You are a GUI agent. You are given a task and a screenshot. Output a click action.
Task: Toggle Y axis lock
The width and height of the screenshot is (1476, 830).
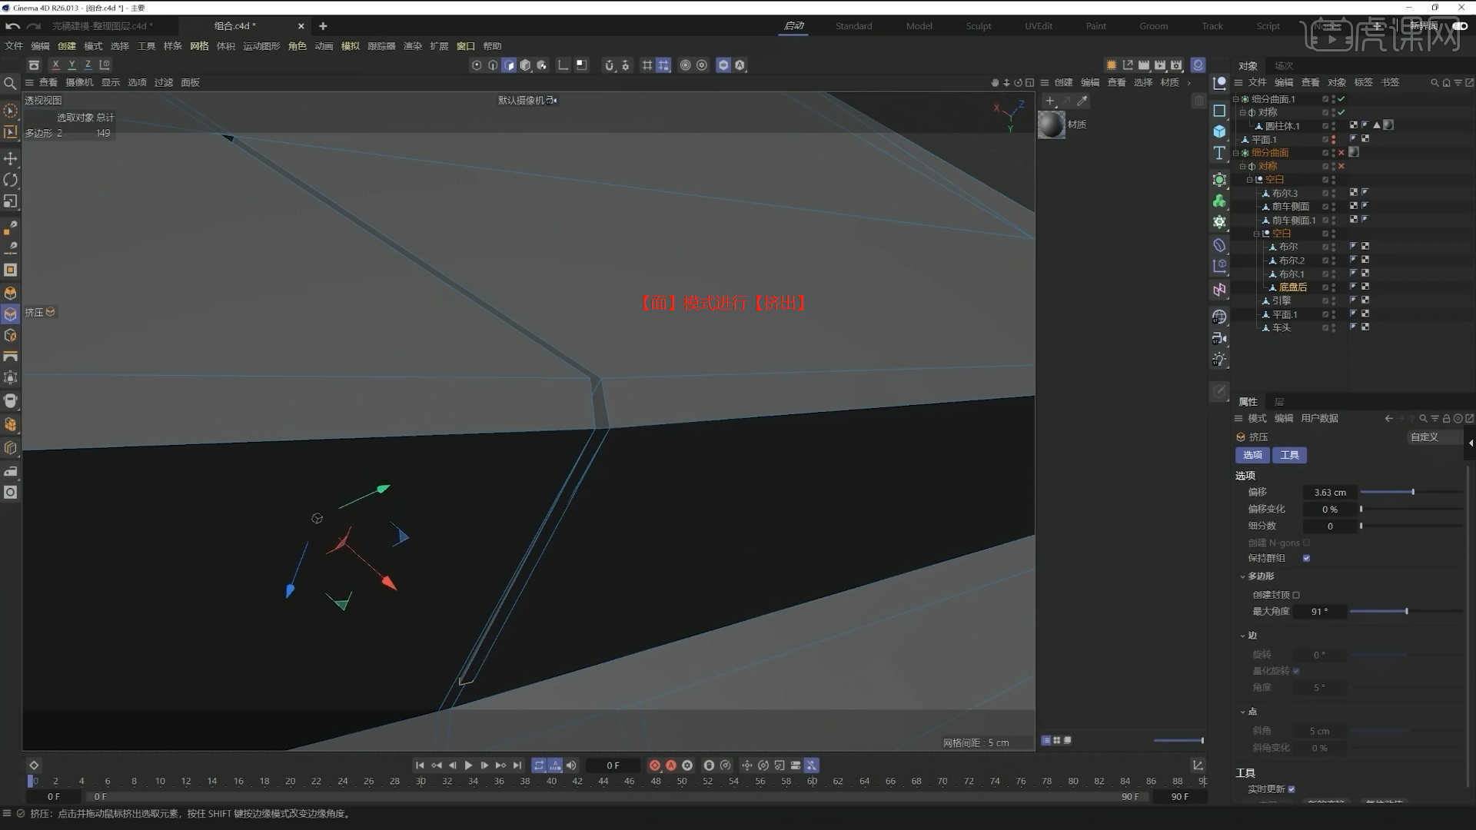pos(71,65)
